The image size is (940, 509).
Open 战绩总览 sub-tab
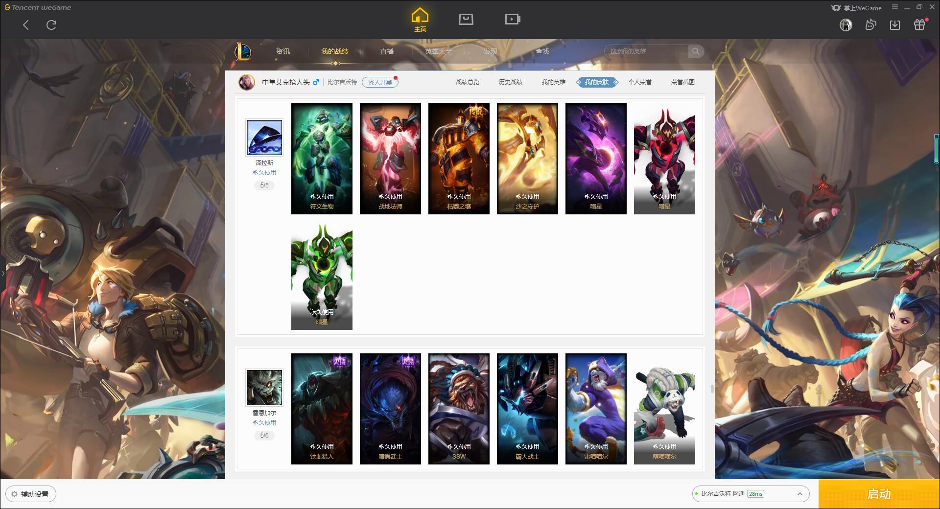point(468,82)
